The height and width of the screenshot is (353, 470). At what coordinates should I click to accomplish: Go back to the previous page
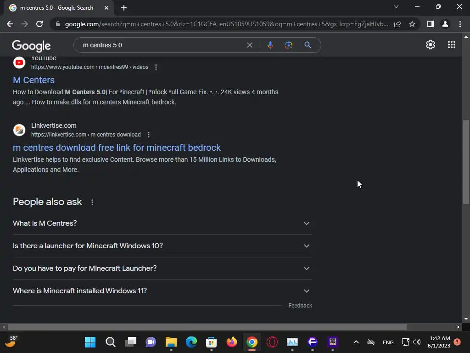[10, 24]
